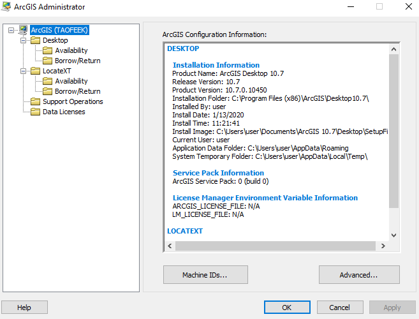The width and height of the screenshot is (419, 319).
Task: Click the folder icon for Borrow/Return under LocateXT
Action: tap(48, 91)
